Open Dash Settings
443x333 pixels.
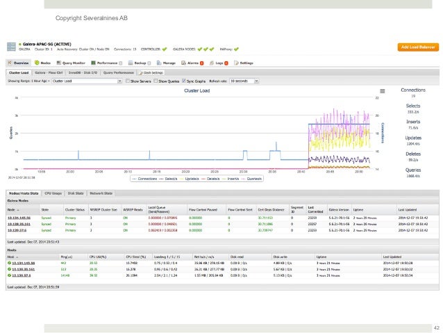(151, 72)
